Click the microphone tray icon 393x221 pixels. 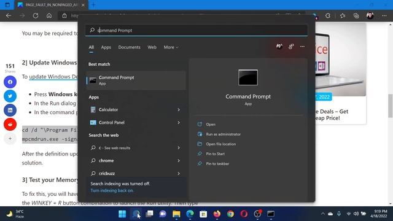(x=339, y=214)
